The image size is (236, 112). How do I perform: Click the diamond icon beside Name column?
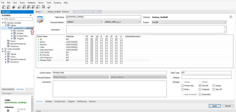(x=38, y=42)
